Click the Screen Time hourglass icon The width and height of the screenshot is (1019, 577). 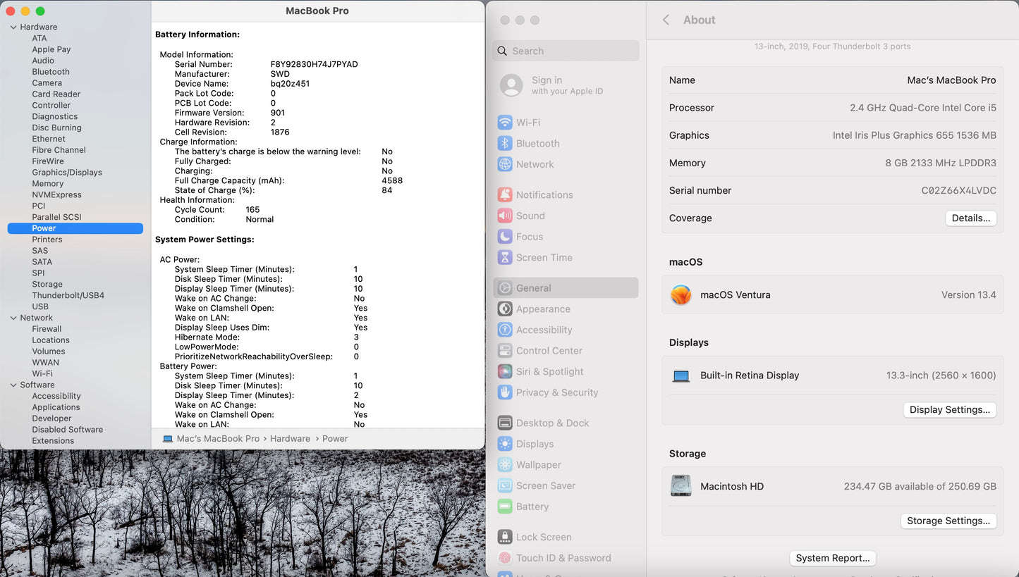(505, 258)
